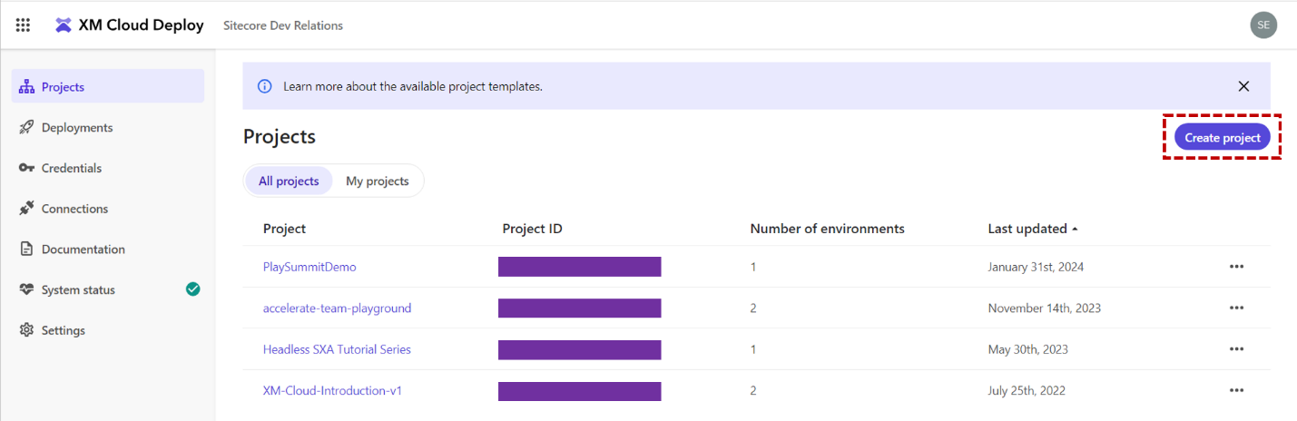
Task: Click the Connections plug icon
Action: tap(26, 209)
